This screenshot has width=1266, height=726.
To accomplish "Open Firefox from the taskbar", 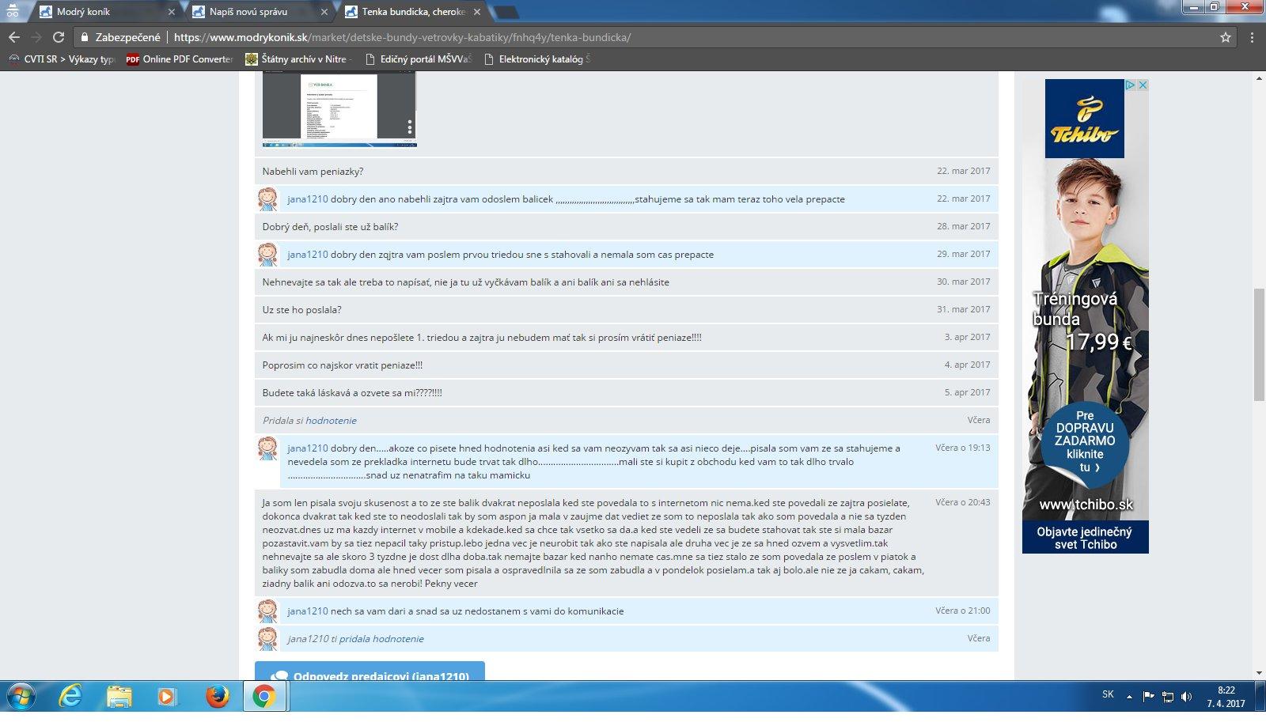I will pyautogui.click(x=217, y=696).
